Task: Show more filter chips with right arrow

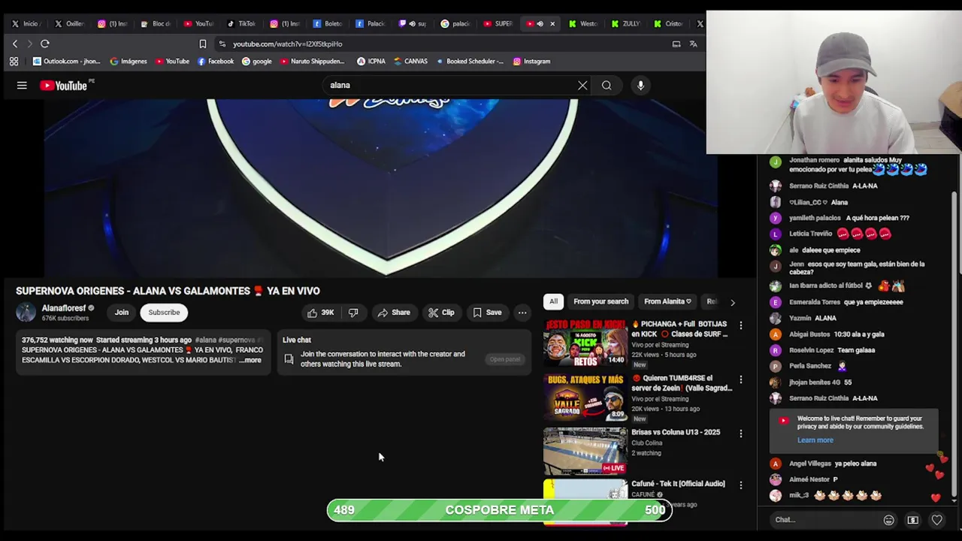Action: (733, 302)
